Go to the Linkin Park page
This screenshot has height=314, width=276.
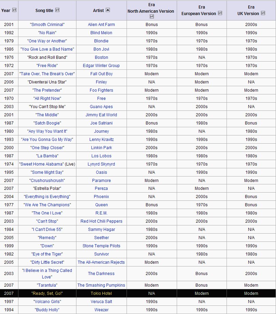[x=101, y=147]
